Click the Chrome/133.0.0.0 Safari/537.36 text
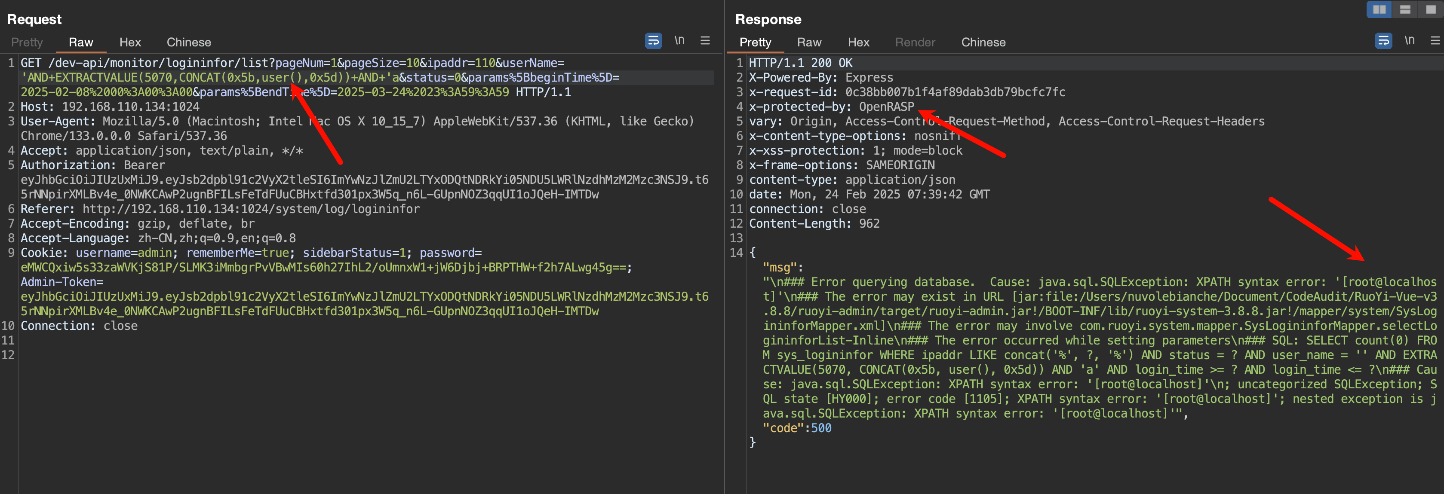The image size is (1444, 494). coord(124,136)
